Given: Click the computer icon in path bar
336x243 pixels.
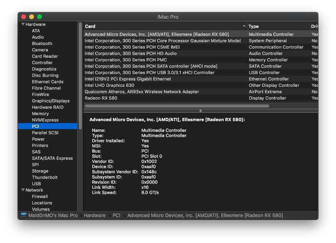Looking at the screenshot, I should coord(24,215).
